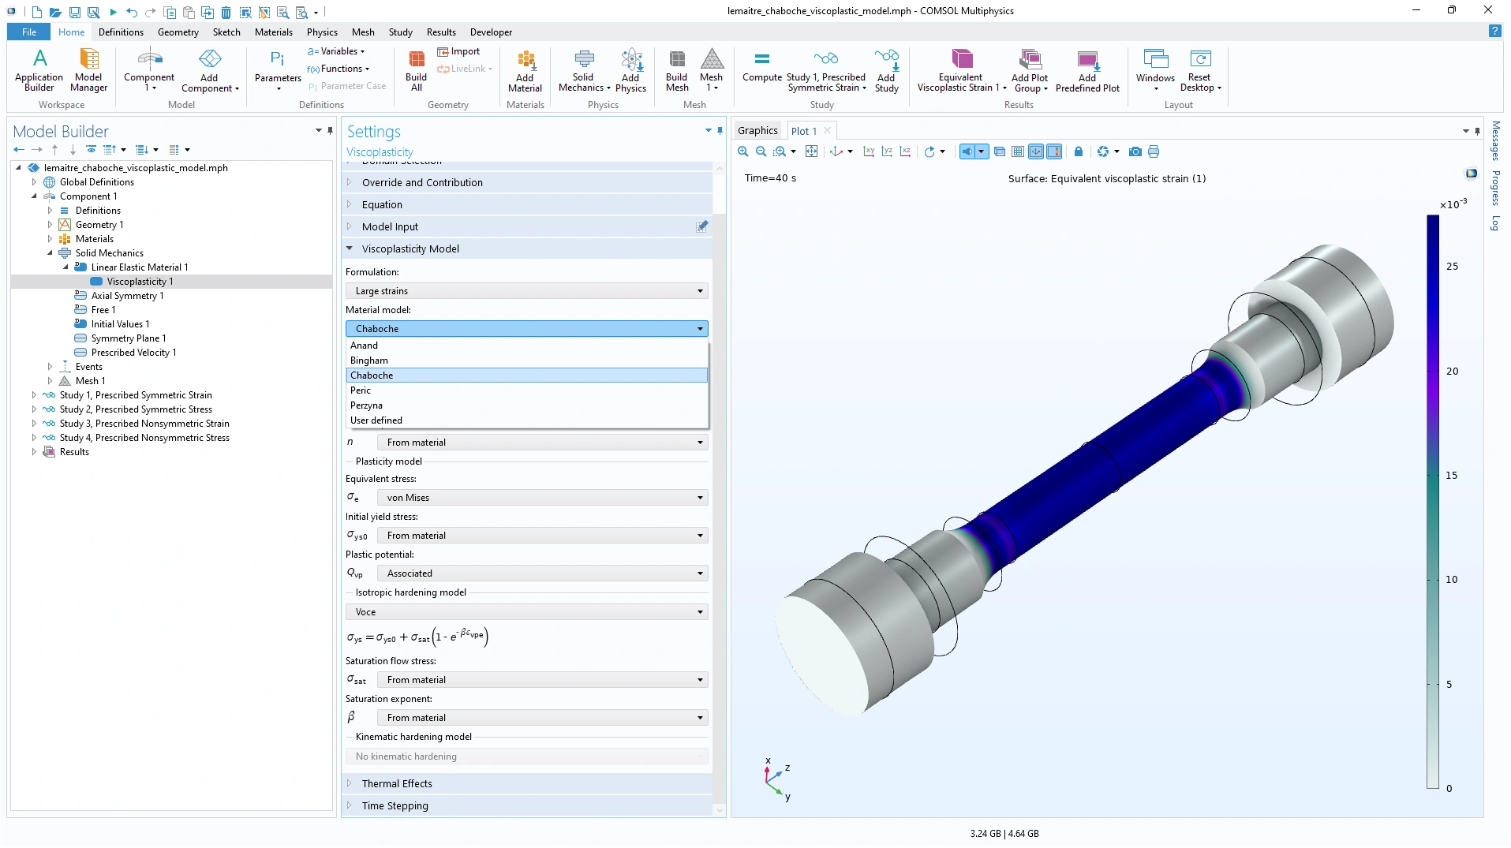Toggle the grid display
This screenshot has width=1511, height=848.
click(1018, 152)
